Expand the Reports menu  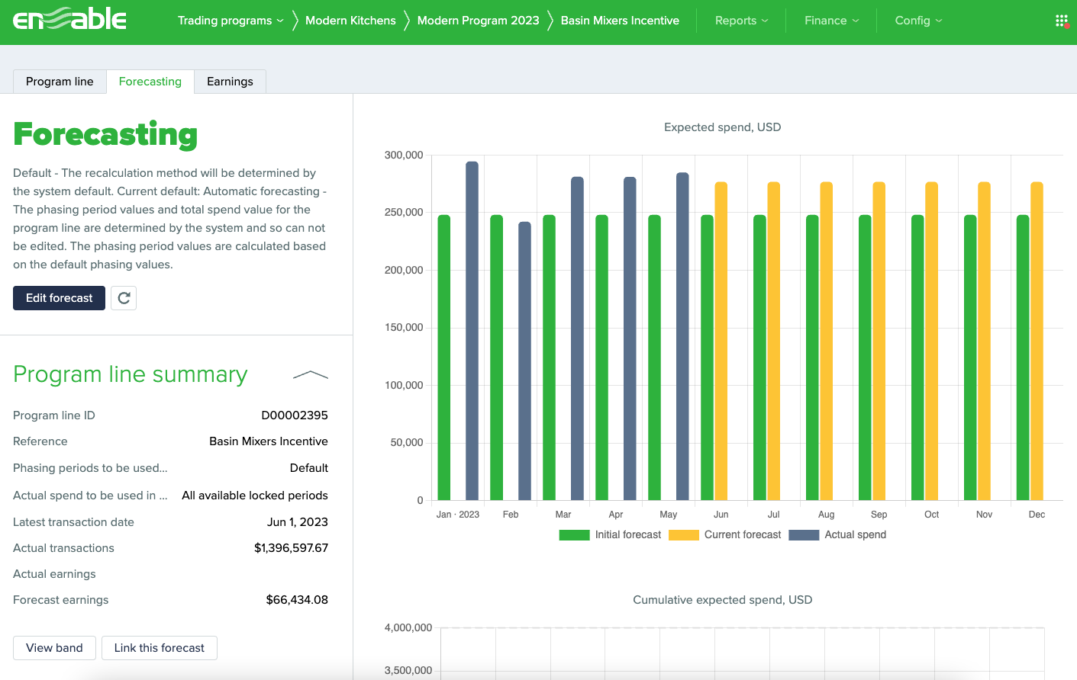[741, 21]
